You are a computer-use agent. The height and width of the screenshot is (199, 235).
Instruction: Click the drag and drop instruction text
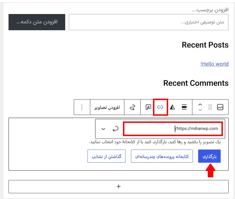pyautogui.click(x=155, y=142)
